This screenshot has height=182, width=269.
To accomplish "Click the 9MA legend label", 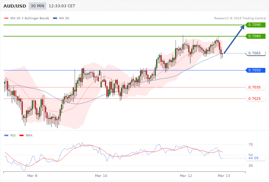I will (29, 136).
